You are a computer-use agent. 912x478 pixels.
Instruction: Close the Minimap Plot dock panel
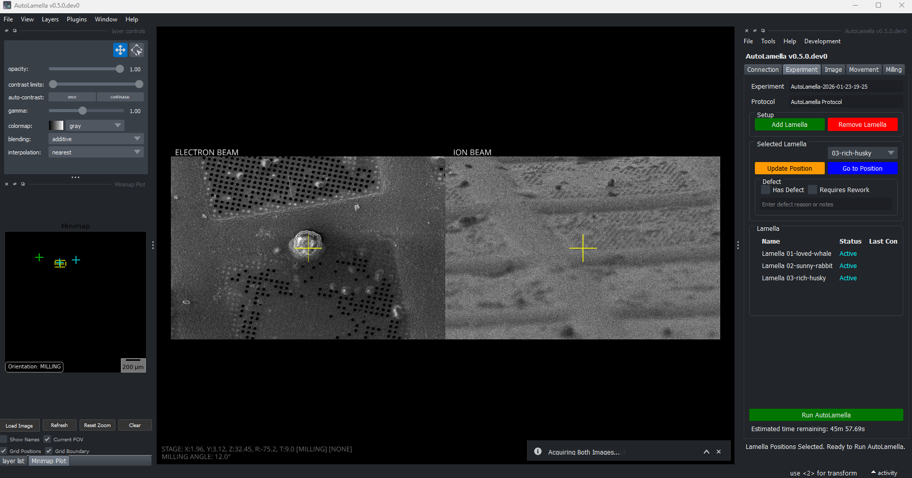pos(7,184)
